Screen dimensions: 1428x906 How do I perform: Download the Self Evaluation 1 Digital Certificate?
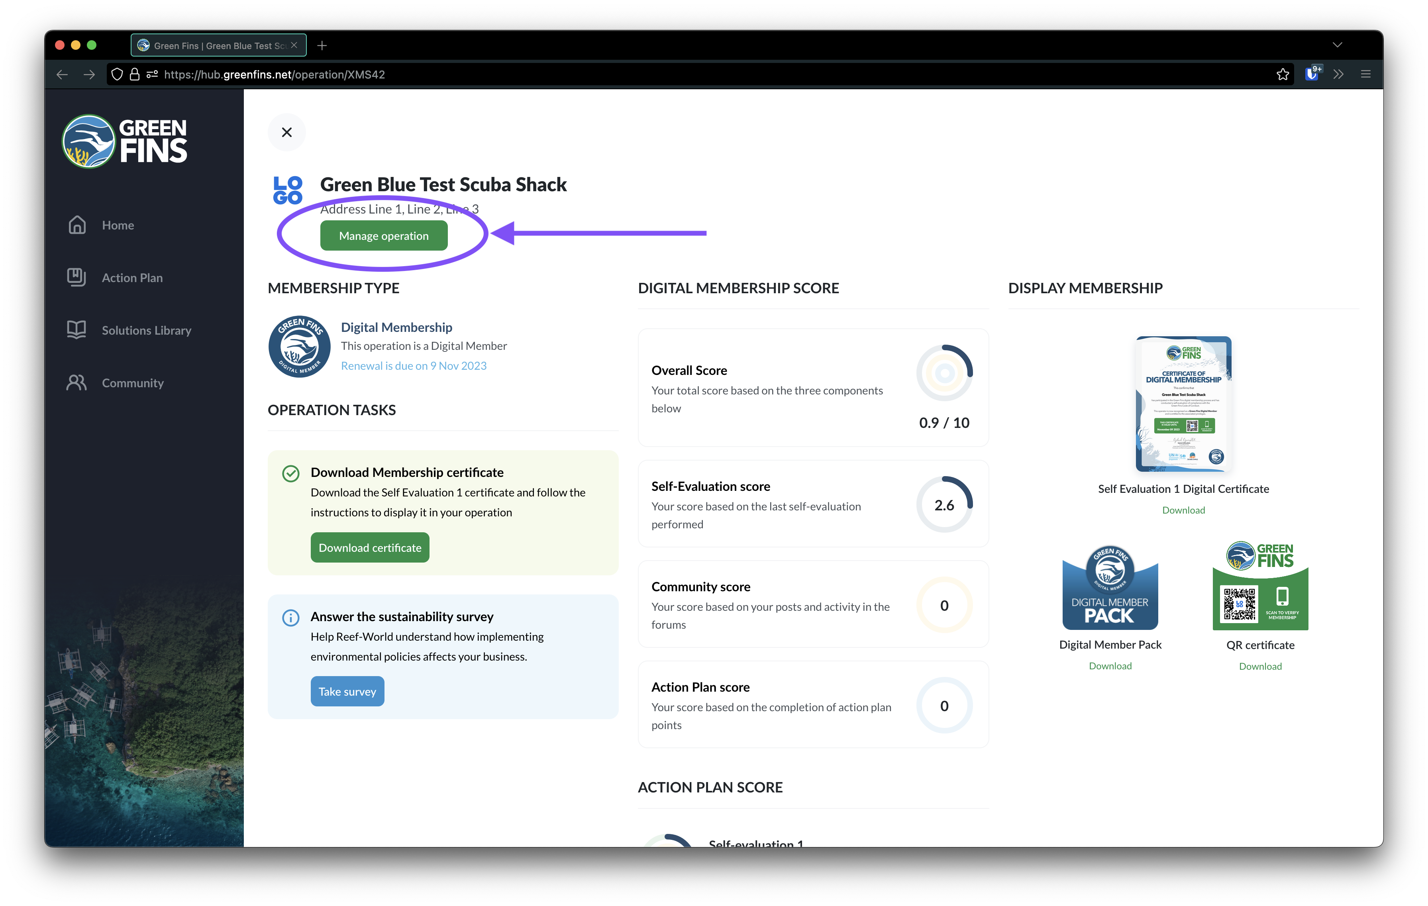(1183, 510)
